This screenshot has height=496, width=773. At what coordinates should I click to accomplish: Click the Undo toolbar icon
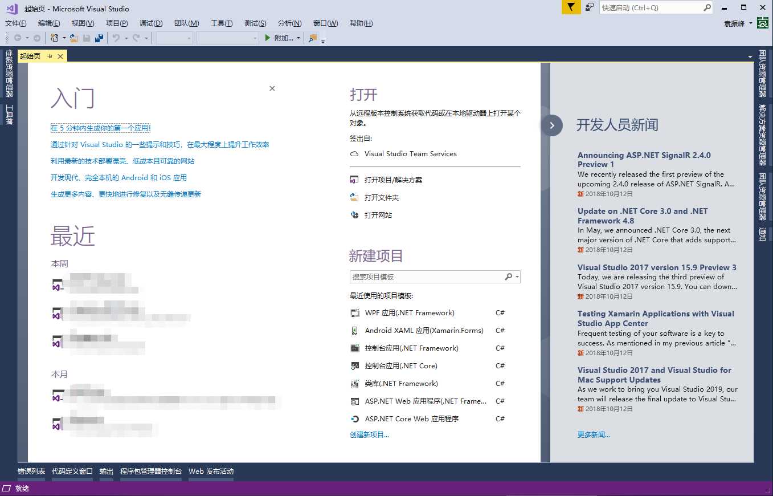(116, 38)
